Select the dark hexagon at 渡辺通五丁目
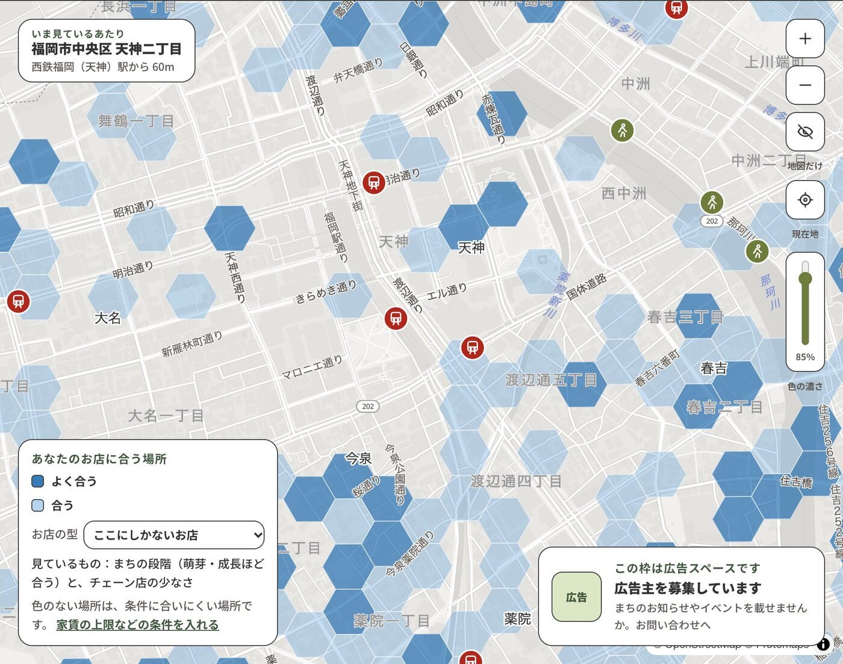843x664 pixels. [x=581, y=384]
